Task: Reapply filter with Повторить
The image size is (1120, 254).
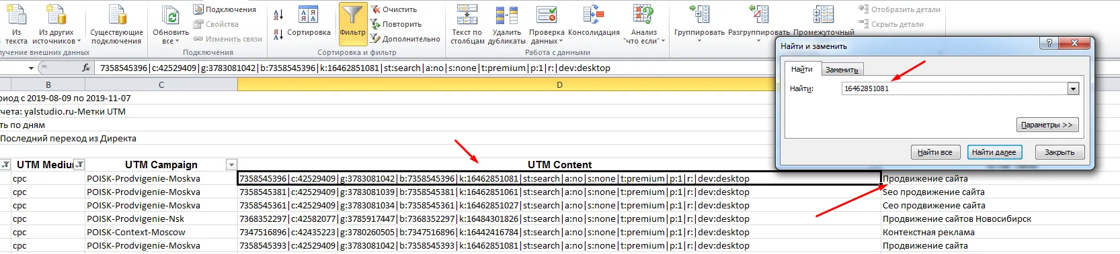Action: pos(396,24)
